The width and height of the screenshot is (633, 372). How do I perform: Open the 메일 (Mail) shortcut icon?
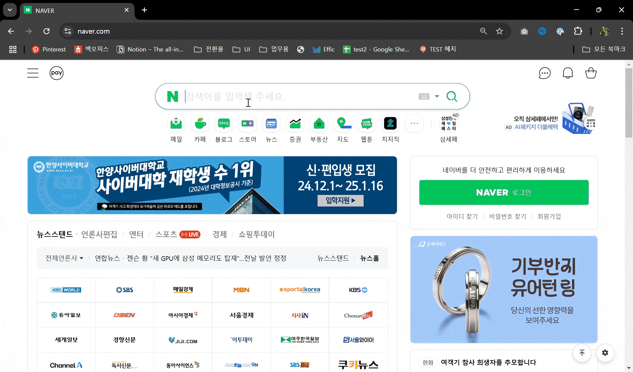point(176,124)
